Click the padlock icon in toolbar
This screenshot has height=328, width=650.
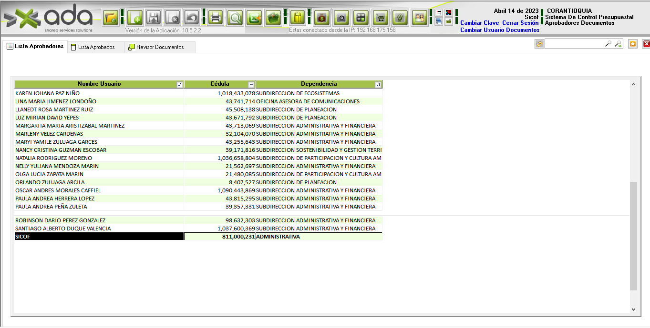point(298,18)
